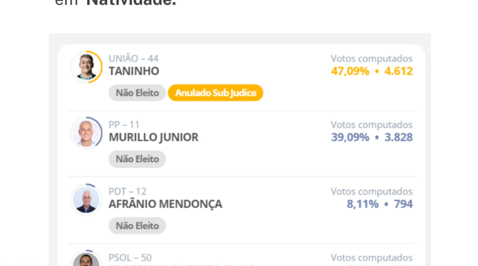Click the PDT – 12 party label
478x266 pixels.
(x=127, y=191)
